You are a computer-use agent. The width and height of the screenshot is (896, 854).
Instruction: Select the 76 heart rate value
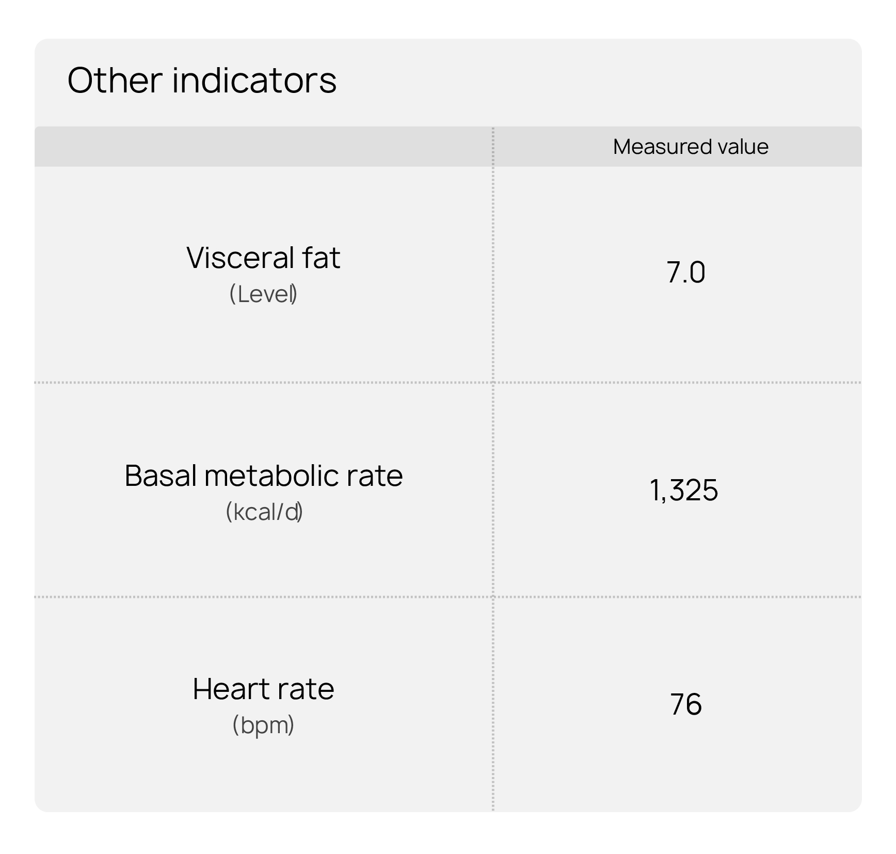tap(686, 704)
